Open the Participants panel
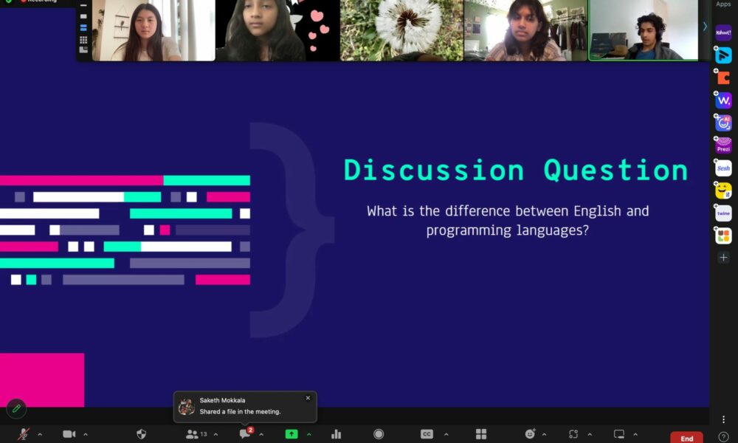The width and height of the screenshot is (738, 443). click(193, 434)
